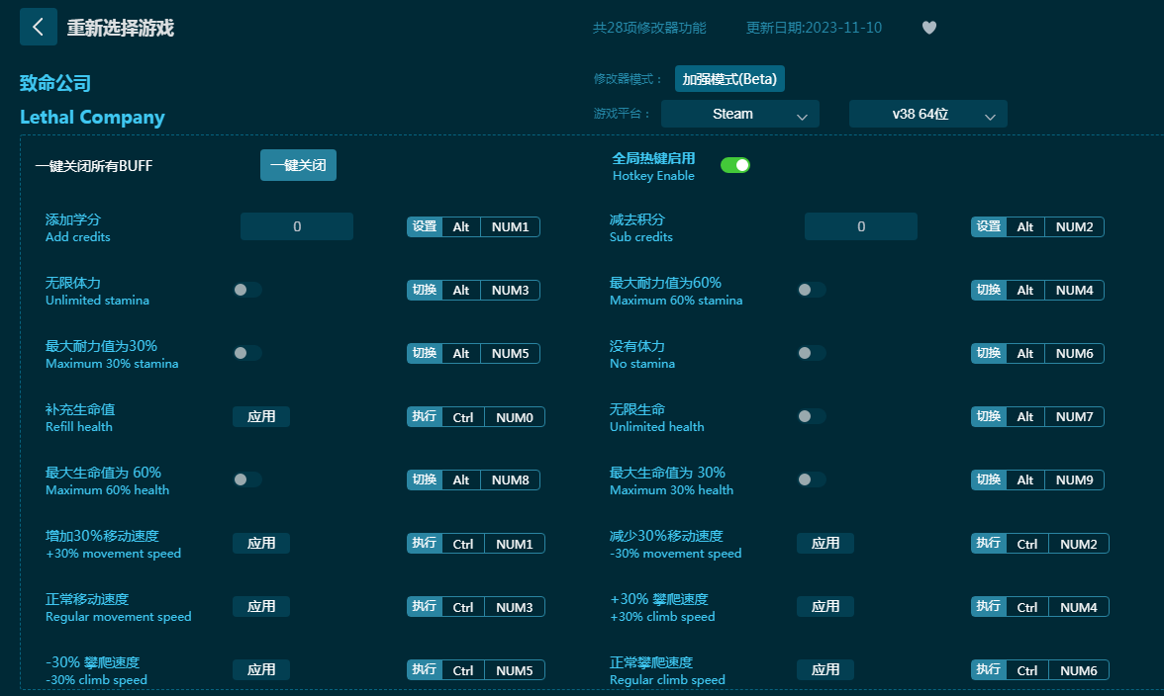Click Ctrl modifier for Regular climb speed

tap(1027, 670)
